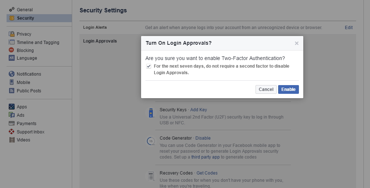Screen dimensions: 370x188
Task: Click the Support Inbox lifebuoy icon
Action: coord(12,132)
